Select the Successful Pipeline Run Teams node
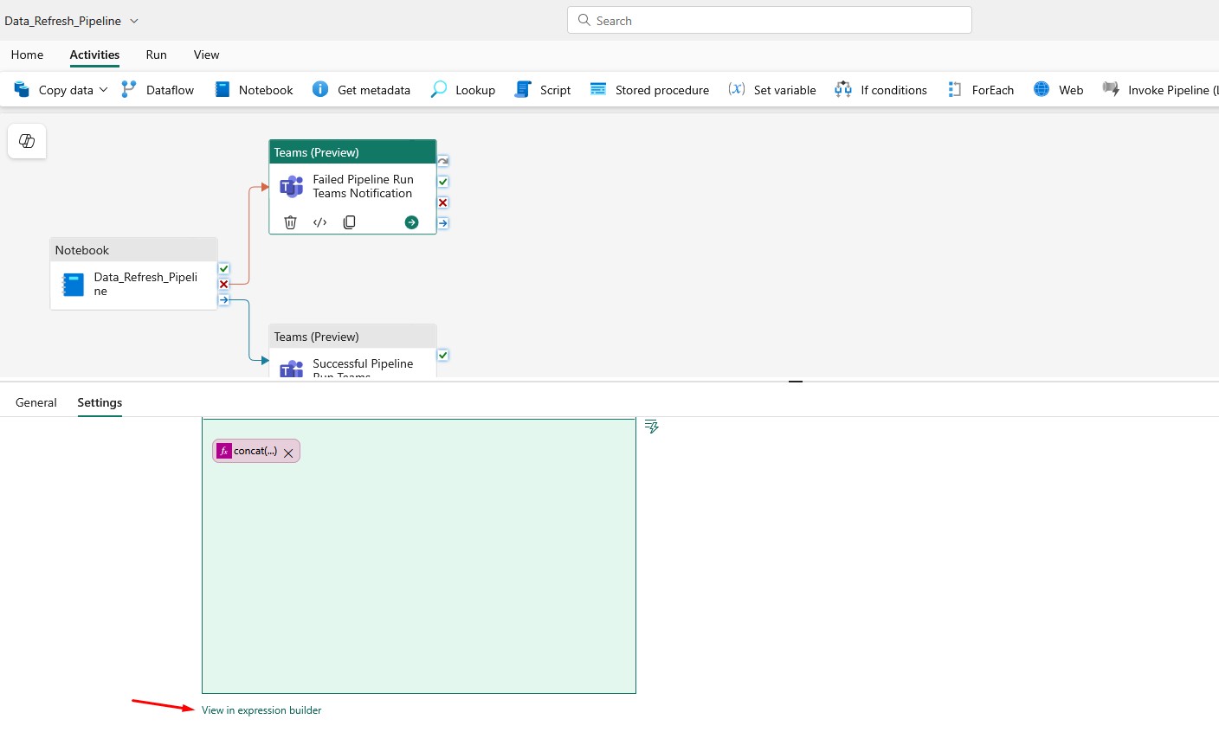Image resolution: width=1219 pixels, height=732 pixels. click(x=352, y=350)
